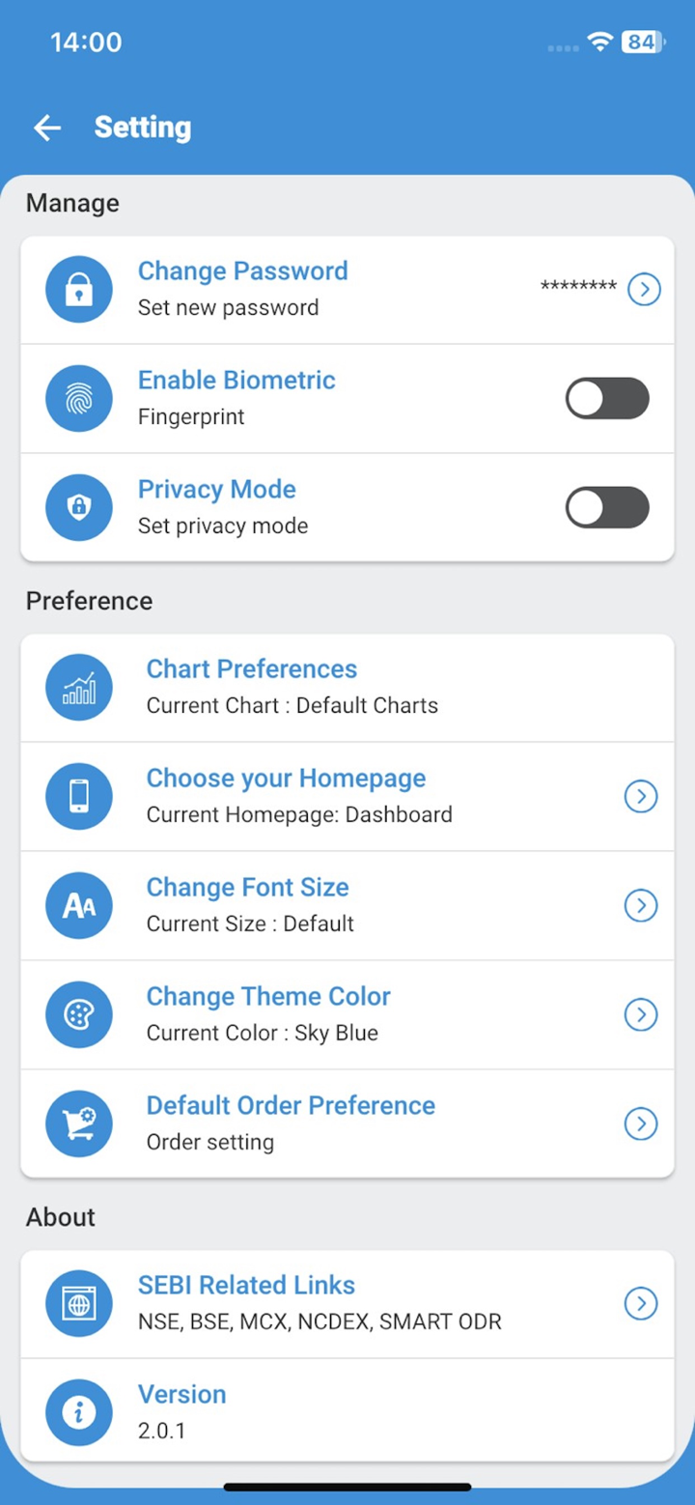The width and height of the screenshot is (695, 1505).
Task: Tap the Version info icon
Action: coord(79,1412)
